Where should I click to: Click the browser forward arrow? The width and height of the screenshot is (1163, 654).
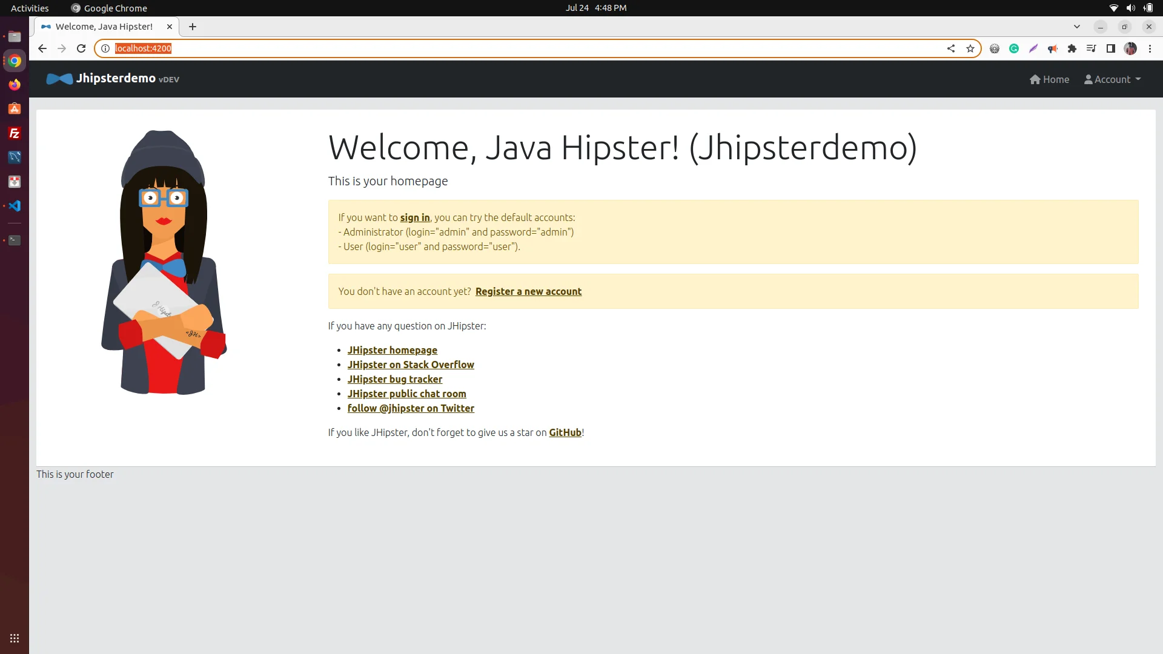coord(61,48)
